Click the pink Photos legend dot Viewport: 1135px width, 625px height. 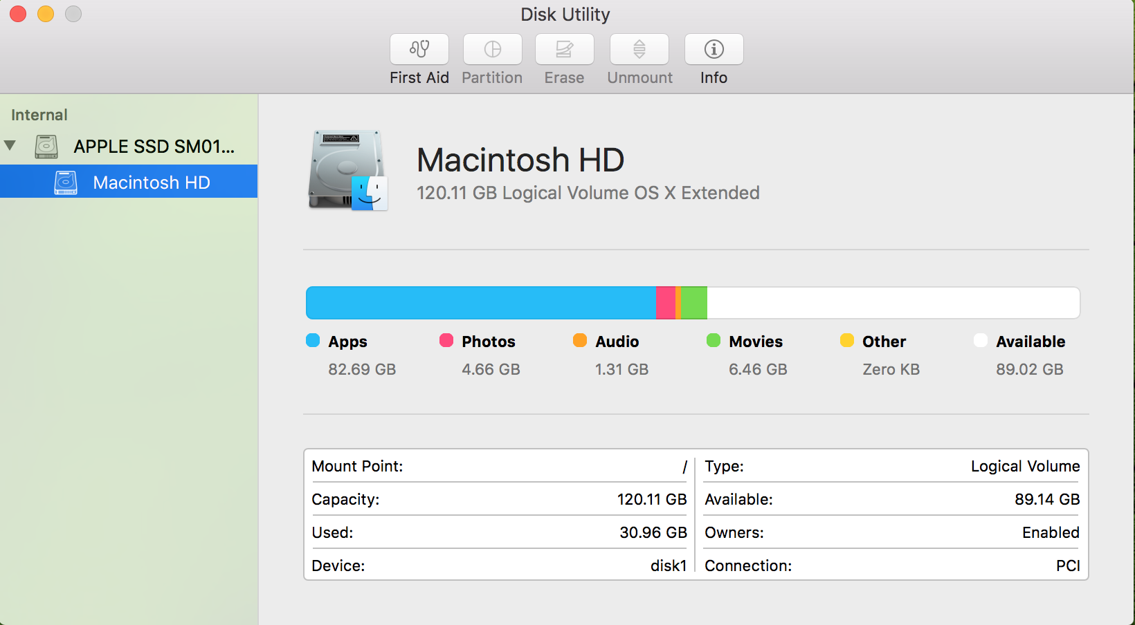tap(446, 340)
